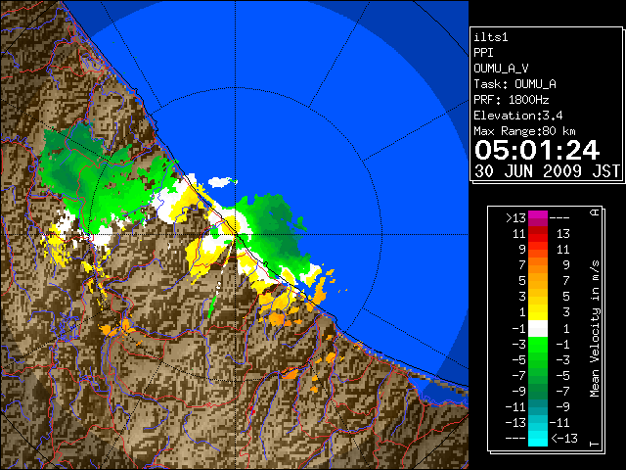Click the 05:01:24 timestamp text

tap(537, 150)
